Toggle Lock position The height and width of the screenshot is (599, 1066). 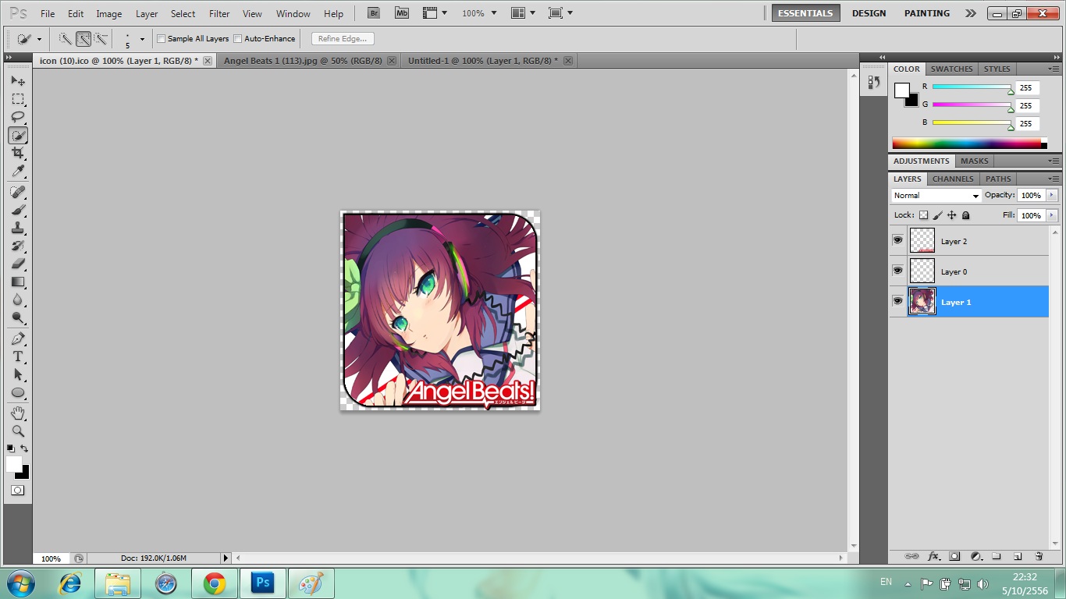tap(952, 215)
